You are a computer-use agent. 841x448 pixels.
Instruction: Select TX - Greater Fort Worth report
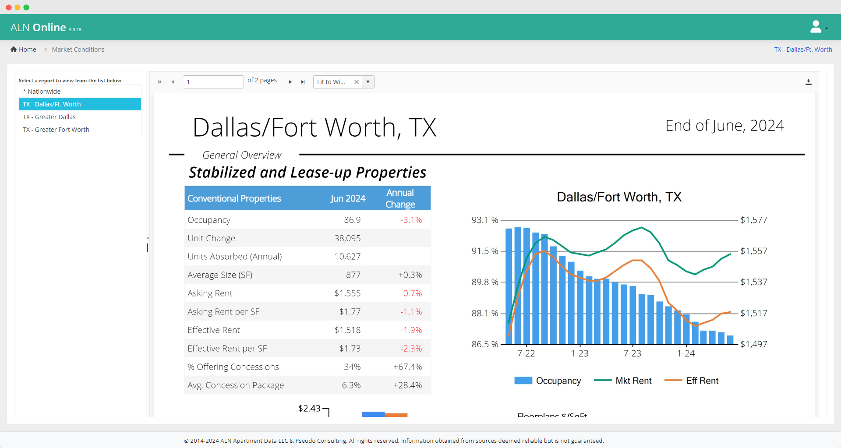[80, 130]
